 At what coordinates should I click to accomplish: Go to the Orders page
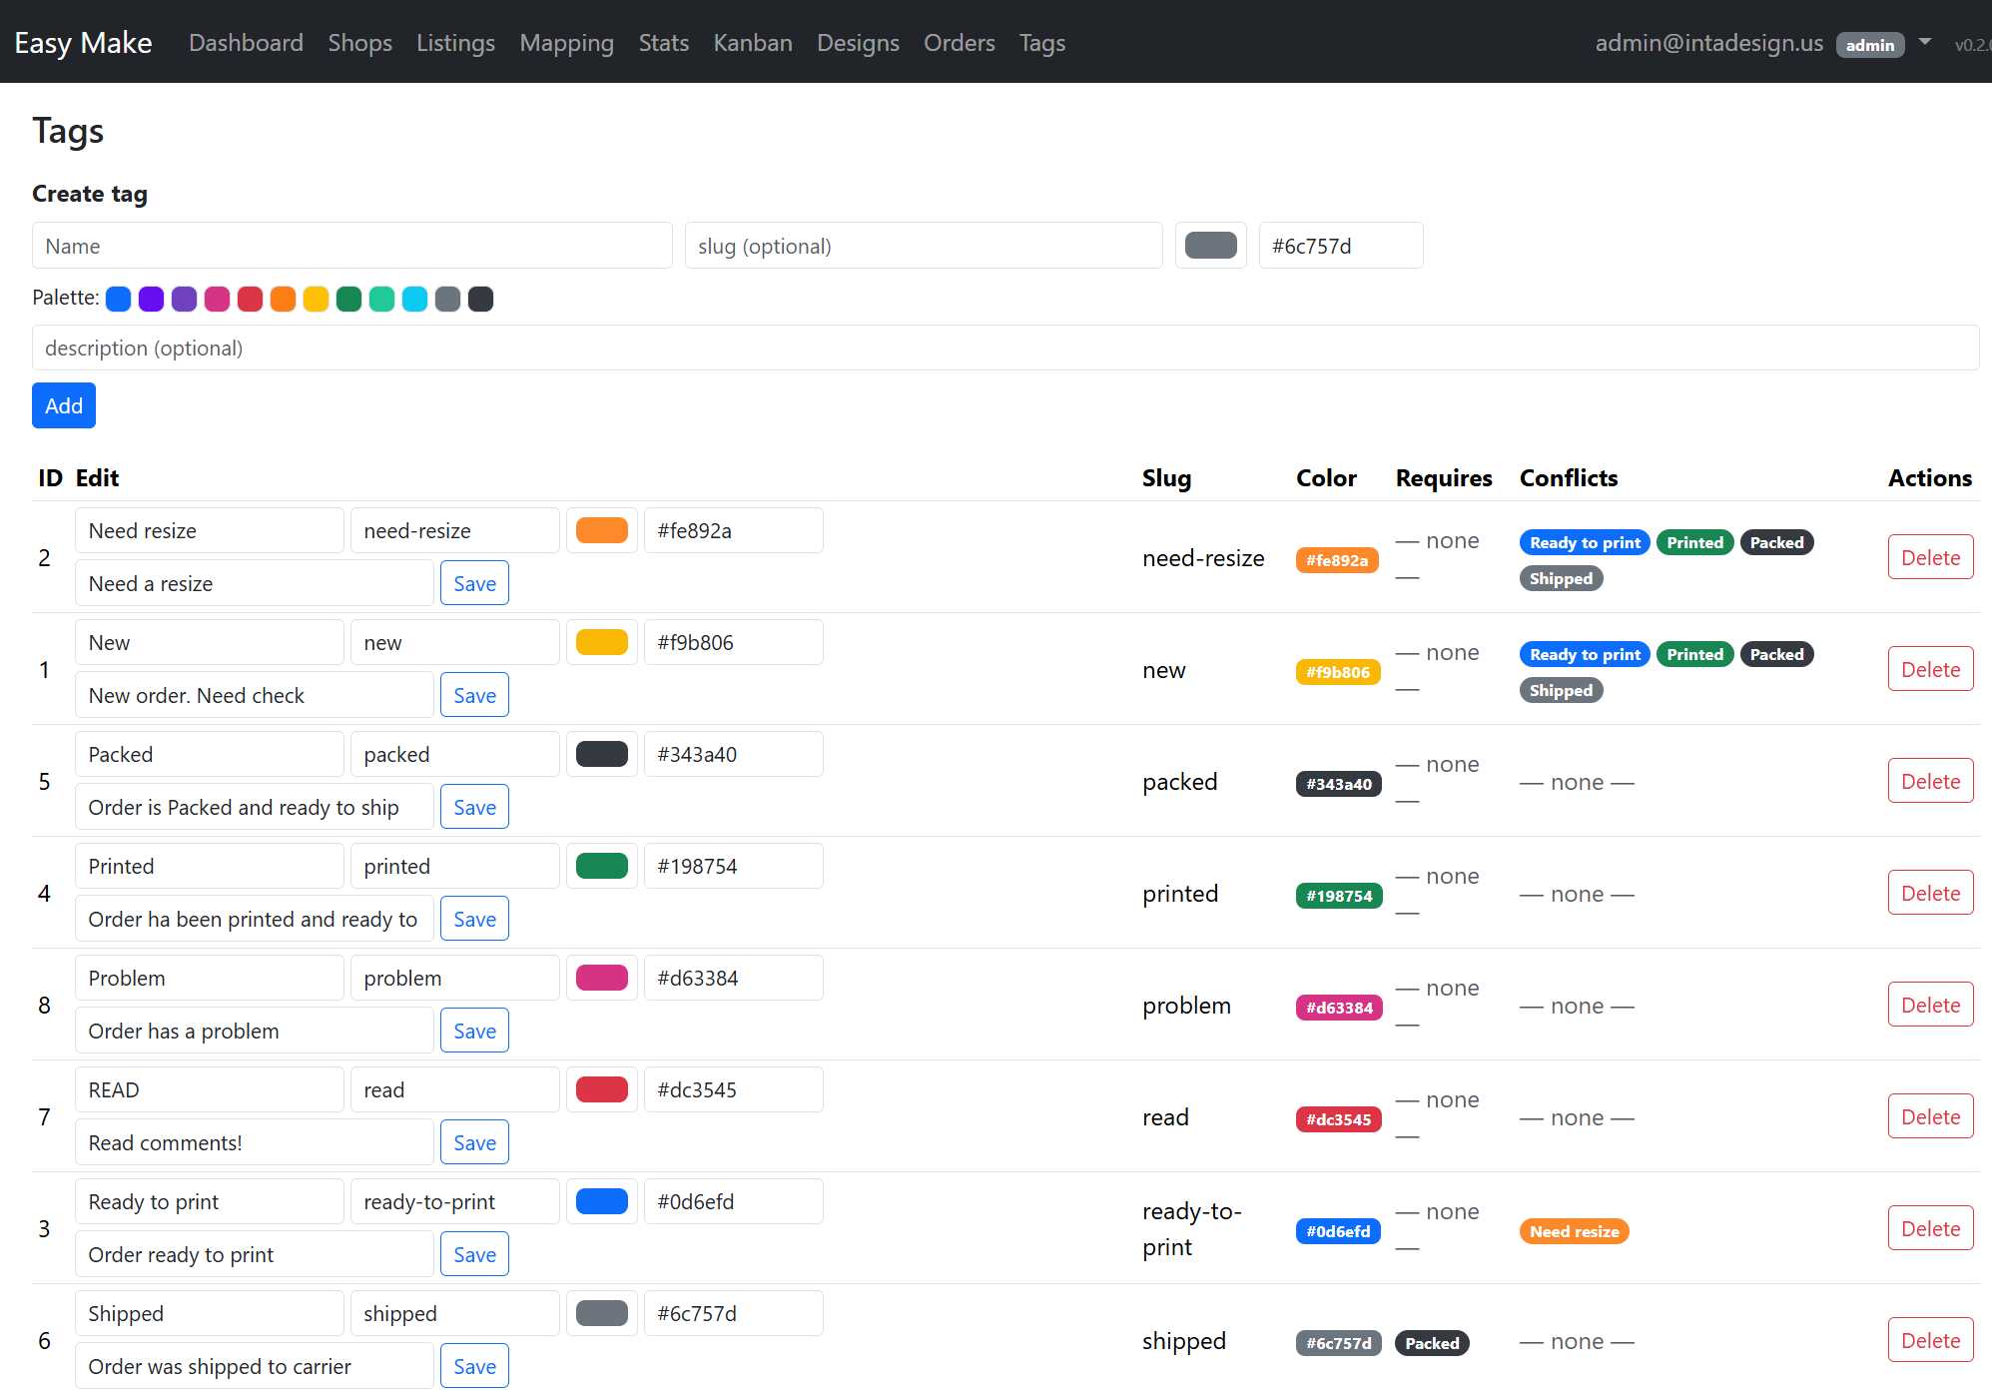[x=959, y=43]
